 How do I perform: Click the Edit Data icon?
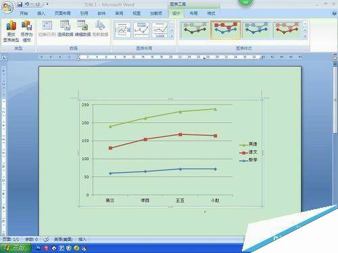pyautogui.click(x=82, y=28)
